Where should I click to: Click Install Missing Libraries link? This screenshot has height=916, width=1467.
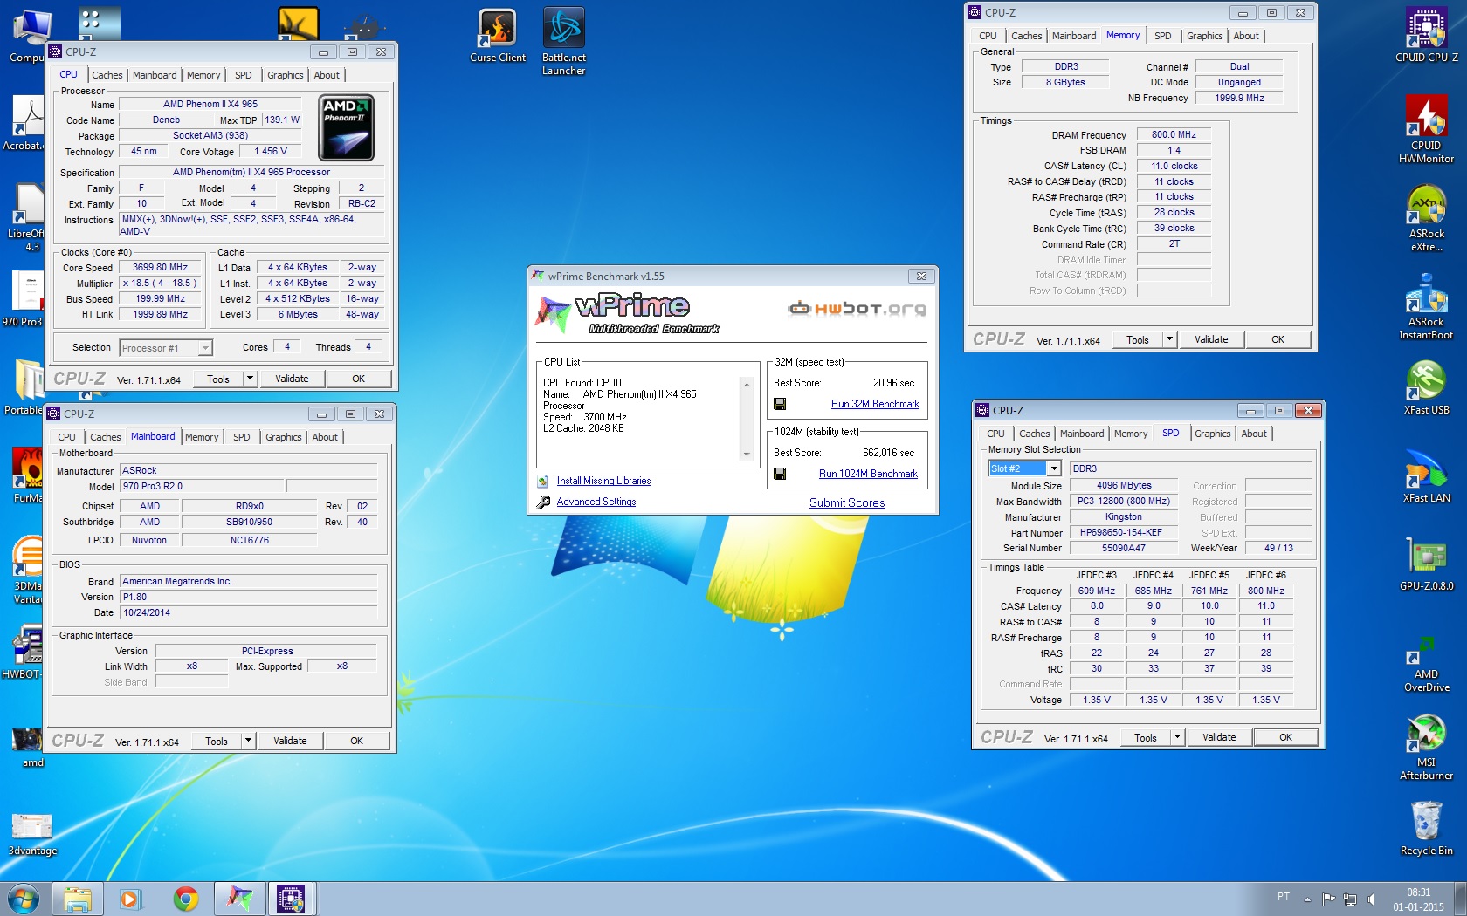point(603,481)
